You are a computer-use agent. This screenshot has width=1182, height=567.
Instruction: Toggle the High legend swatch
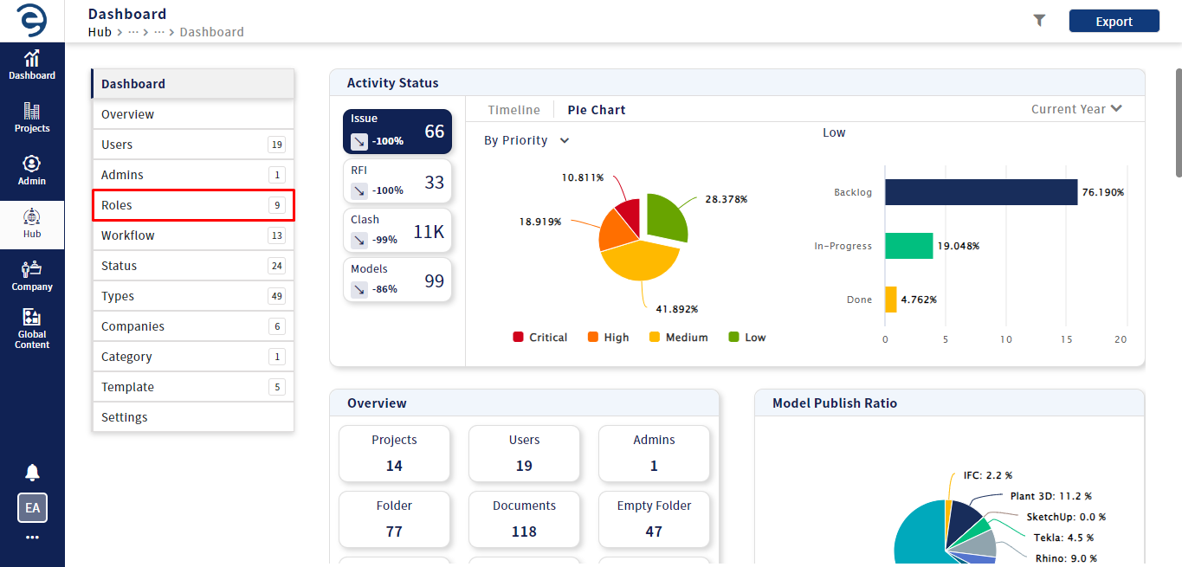[593, 338]
